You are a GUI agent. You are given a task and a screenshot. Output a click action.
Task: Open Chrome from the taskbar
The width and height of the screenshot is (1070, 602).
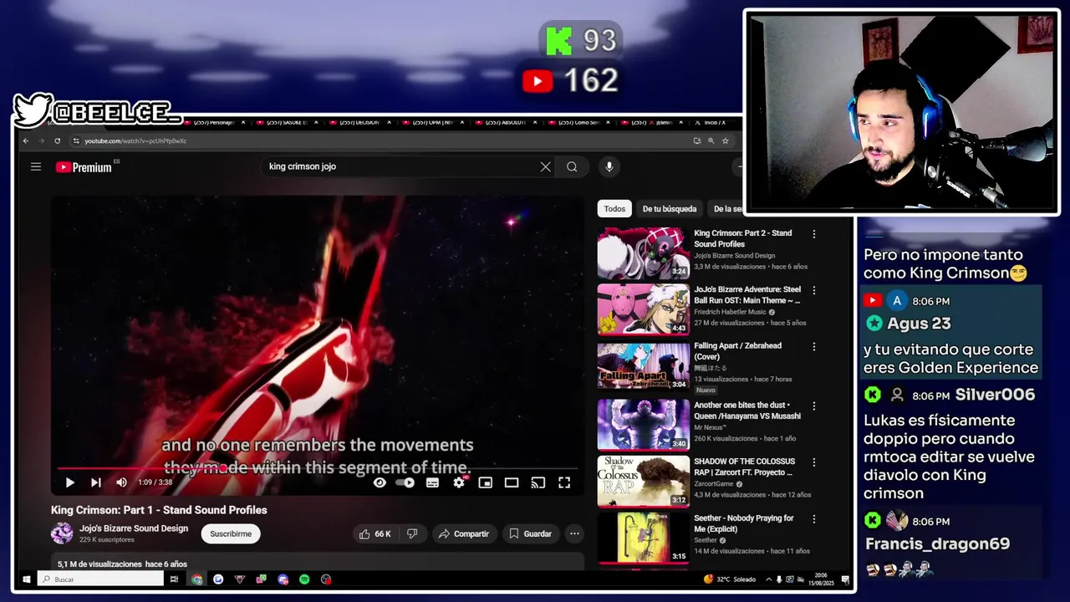coord(196,579)
